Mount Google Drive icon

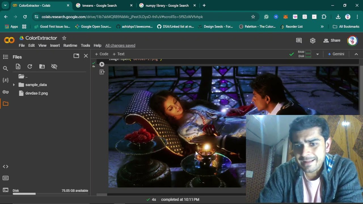point(42,66)
